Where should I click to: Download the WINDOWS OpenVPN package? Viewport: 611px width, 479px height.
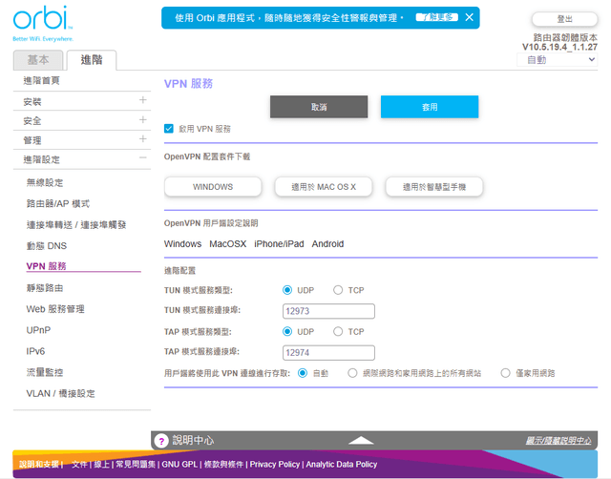coord(213,187)
